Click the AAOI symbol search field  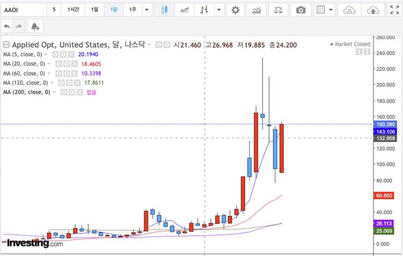[x=24, y=9]
